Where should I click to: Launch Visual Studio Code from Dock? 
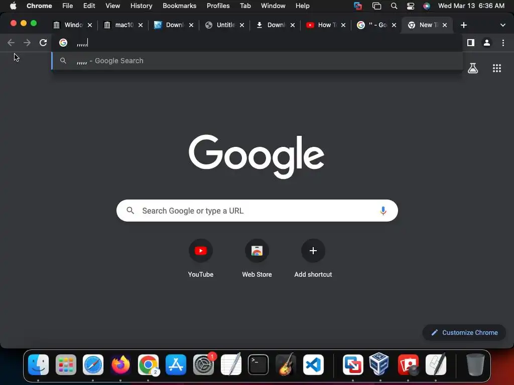pyautogui.click(x=313, y=364)
